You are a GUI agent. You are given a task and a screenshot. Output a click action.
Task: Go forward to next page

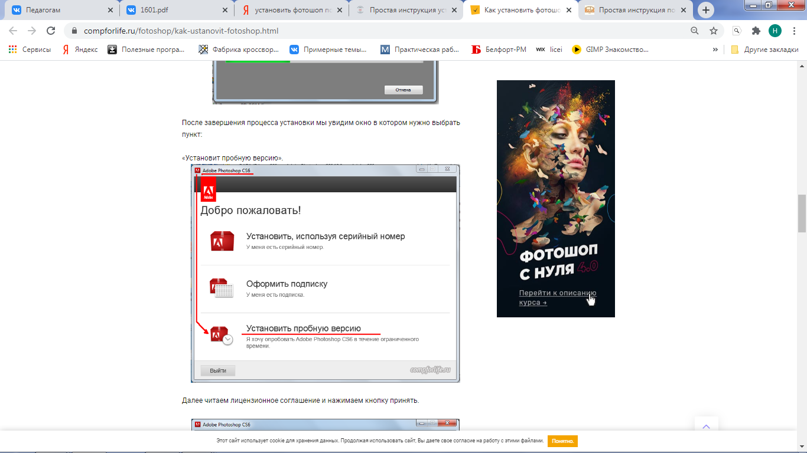click(x=32, y=31)
